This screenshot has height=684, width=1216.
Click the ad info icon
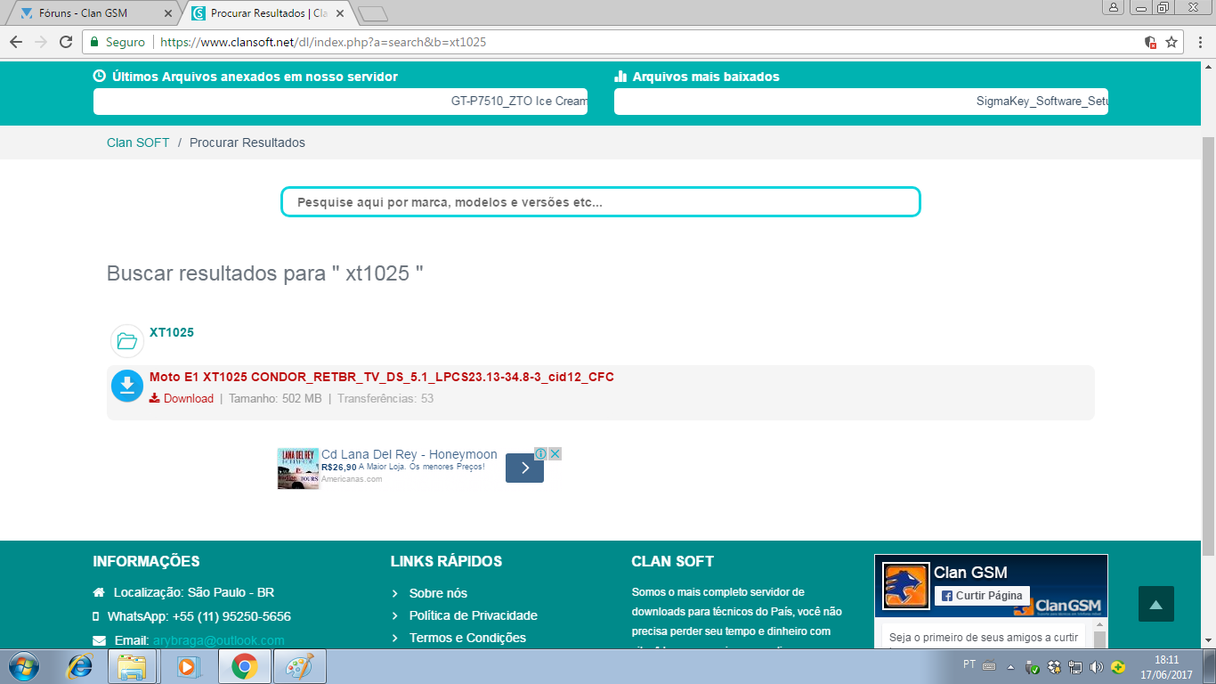click(540, 453)
